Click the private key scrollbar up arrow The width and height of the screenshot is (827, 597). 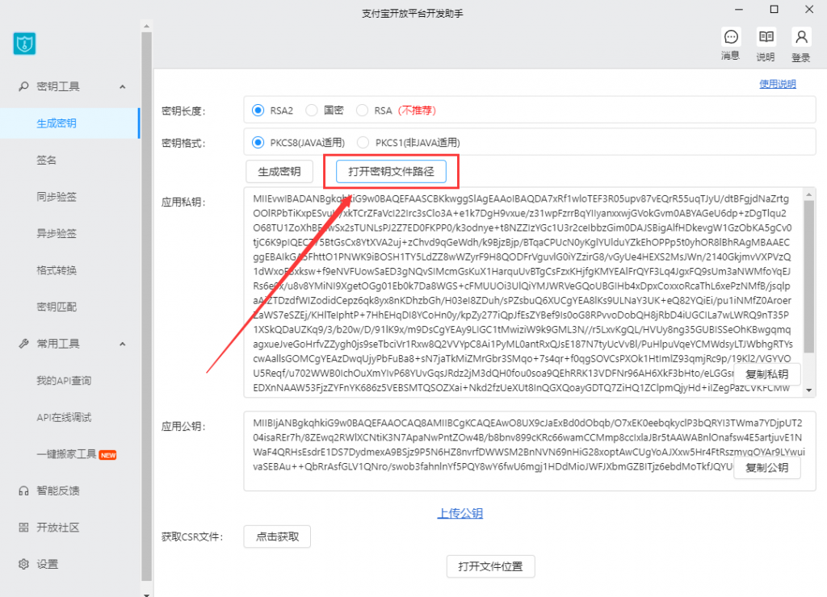pyautogui.click(x=809, y=195)
